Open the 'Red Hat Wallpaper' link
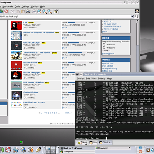Viewport: 154px width, 154px height. (x=32, y=72)
